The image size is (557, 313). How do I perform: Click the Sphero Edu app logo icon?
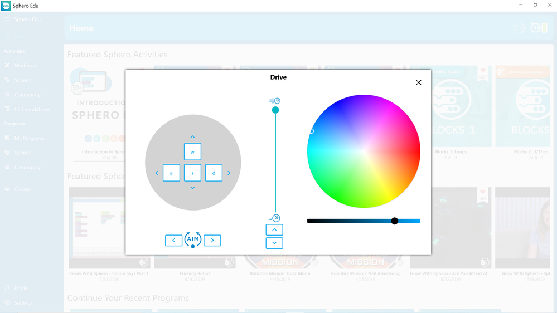click(6, 6)
